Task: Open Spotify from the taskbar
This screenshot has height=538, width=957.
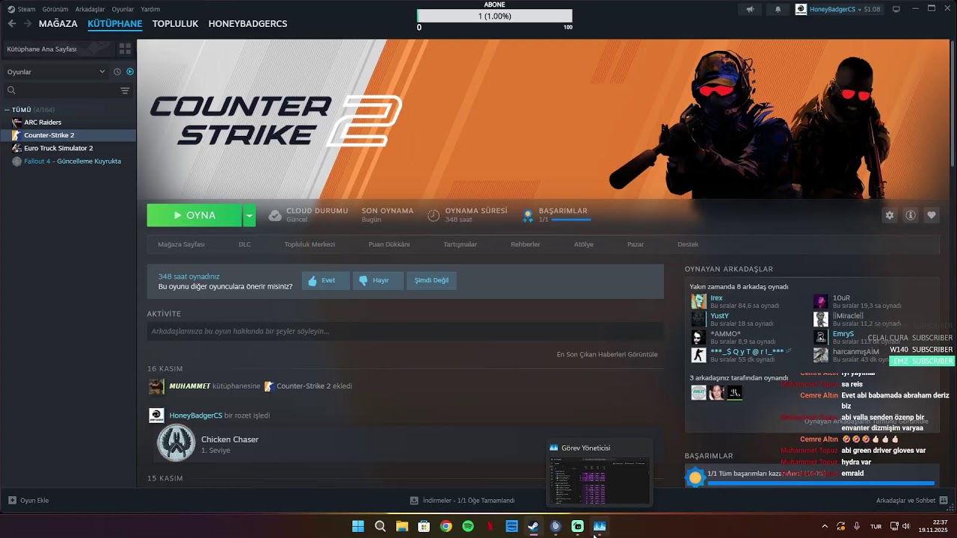Action: [468, 526]
